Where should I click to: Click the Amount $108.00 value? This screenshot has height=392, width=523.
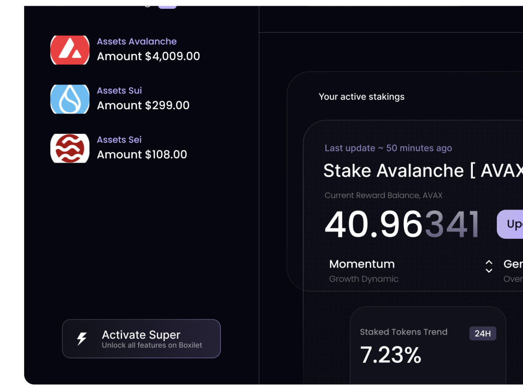[x=142, y=154]
